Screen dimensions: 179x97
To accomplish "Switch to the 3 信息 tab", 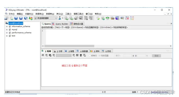I will 70,51.
